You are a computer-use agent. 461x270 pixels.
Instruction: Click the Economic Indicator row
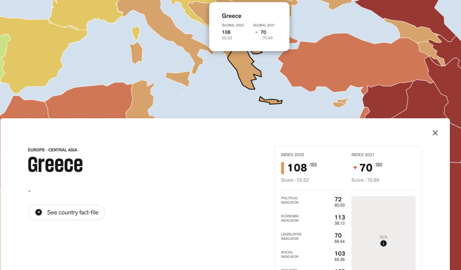click(x=312, y=220)
